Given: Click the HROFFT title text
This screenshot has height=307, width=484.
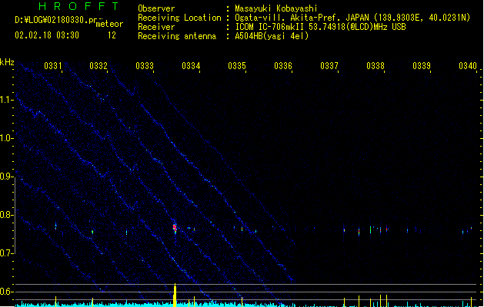Looking at the screenshot, I should coord(78,6).
